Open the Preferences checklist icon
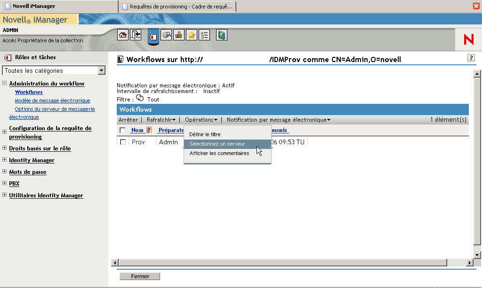The image size is (482, 288). click(204, 35)
